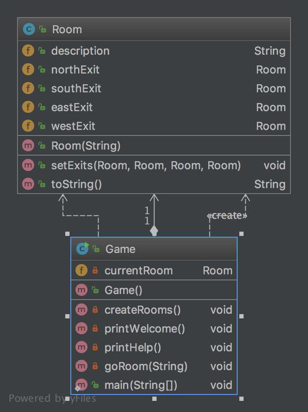Screen dimensions: 308x412
Task: Click the red lock icon beside createRooms()
Action: [x=95, y=310]
